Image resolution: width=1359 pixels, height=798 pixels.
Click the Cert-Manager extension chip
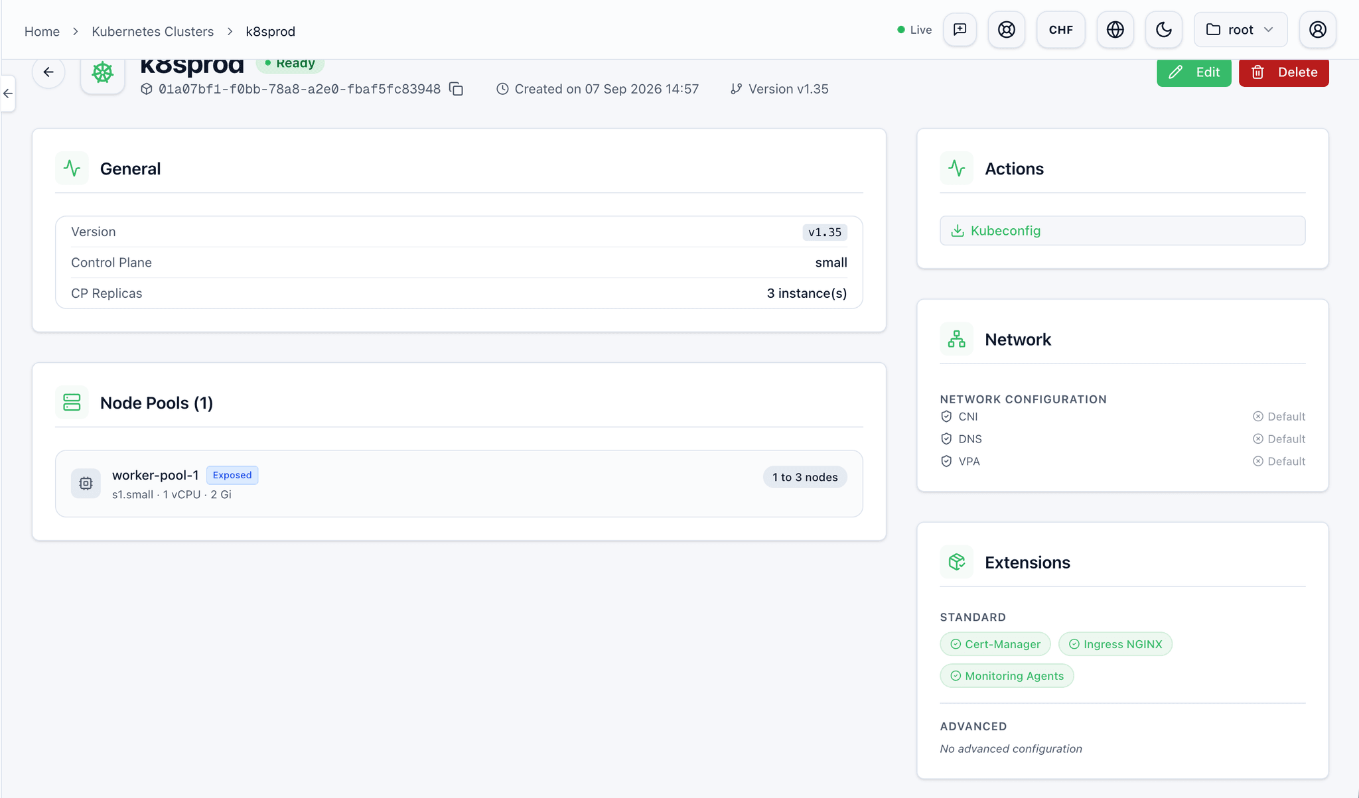[995, 644]
